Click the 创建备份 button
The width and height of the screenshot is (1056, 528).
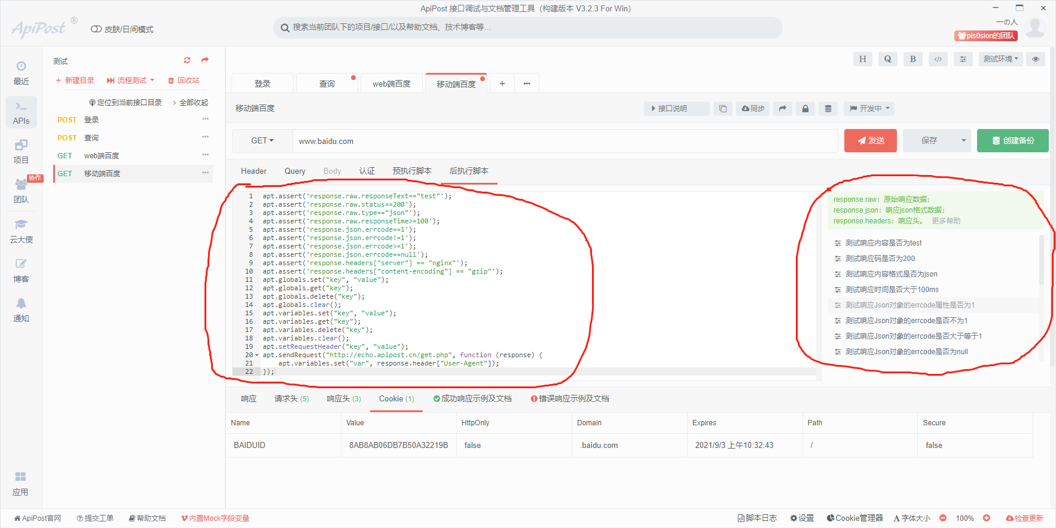click(1013, 141)
